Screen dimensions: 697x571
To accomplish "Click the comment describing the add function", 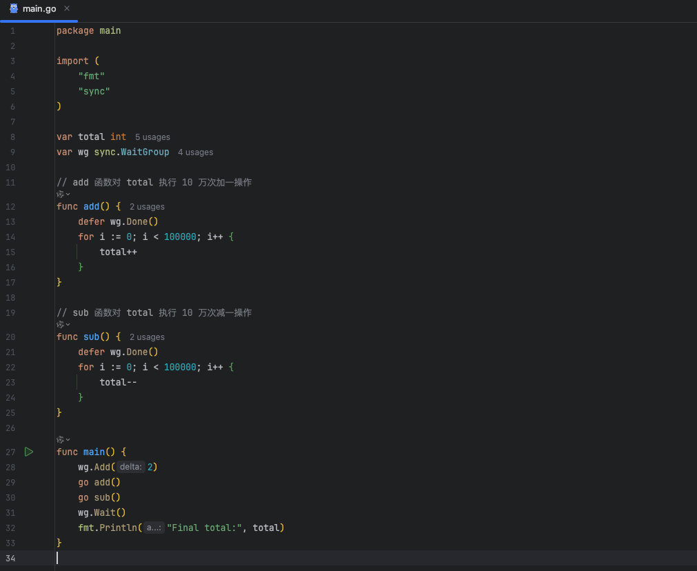I will click(154, 182).
